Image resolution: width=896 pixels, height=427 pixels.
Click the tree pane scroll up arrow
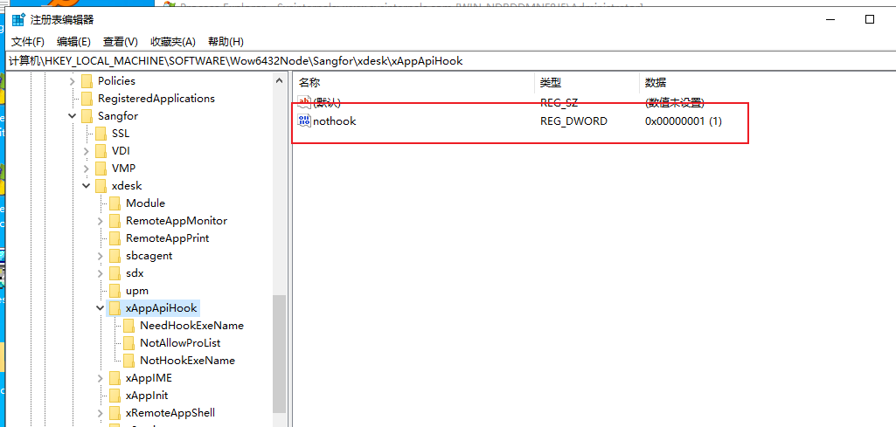280,81
